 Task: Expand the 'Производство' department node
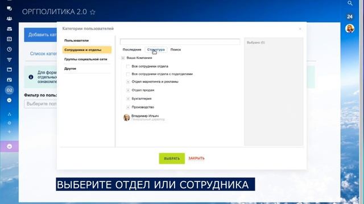[127, 107]
